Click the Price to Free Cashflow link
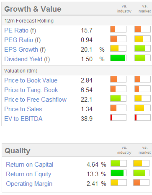This screenshot has height=195, width=152. point(36,100)
